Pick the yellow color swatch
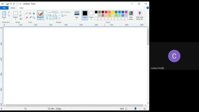Image resolution: width=199 pixels, height=112 pixels. tap(113, 12)
